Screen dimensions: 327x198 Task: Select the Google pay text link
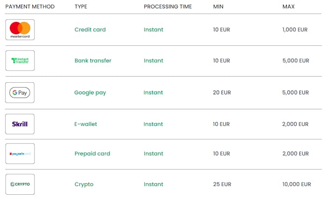[x=90, y=92]
